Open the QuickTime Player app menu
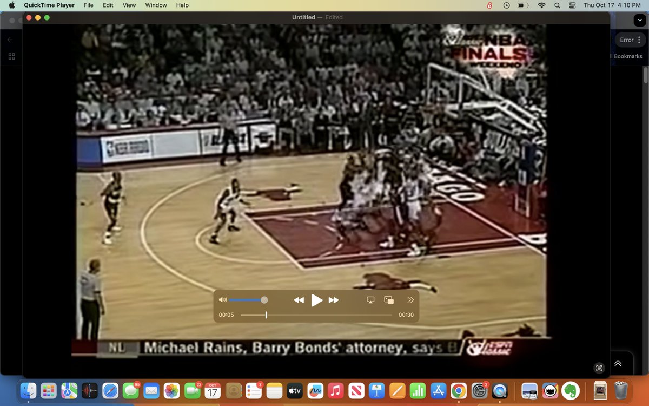 click(49, 5)
